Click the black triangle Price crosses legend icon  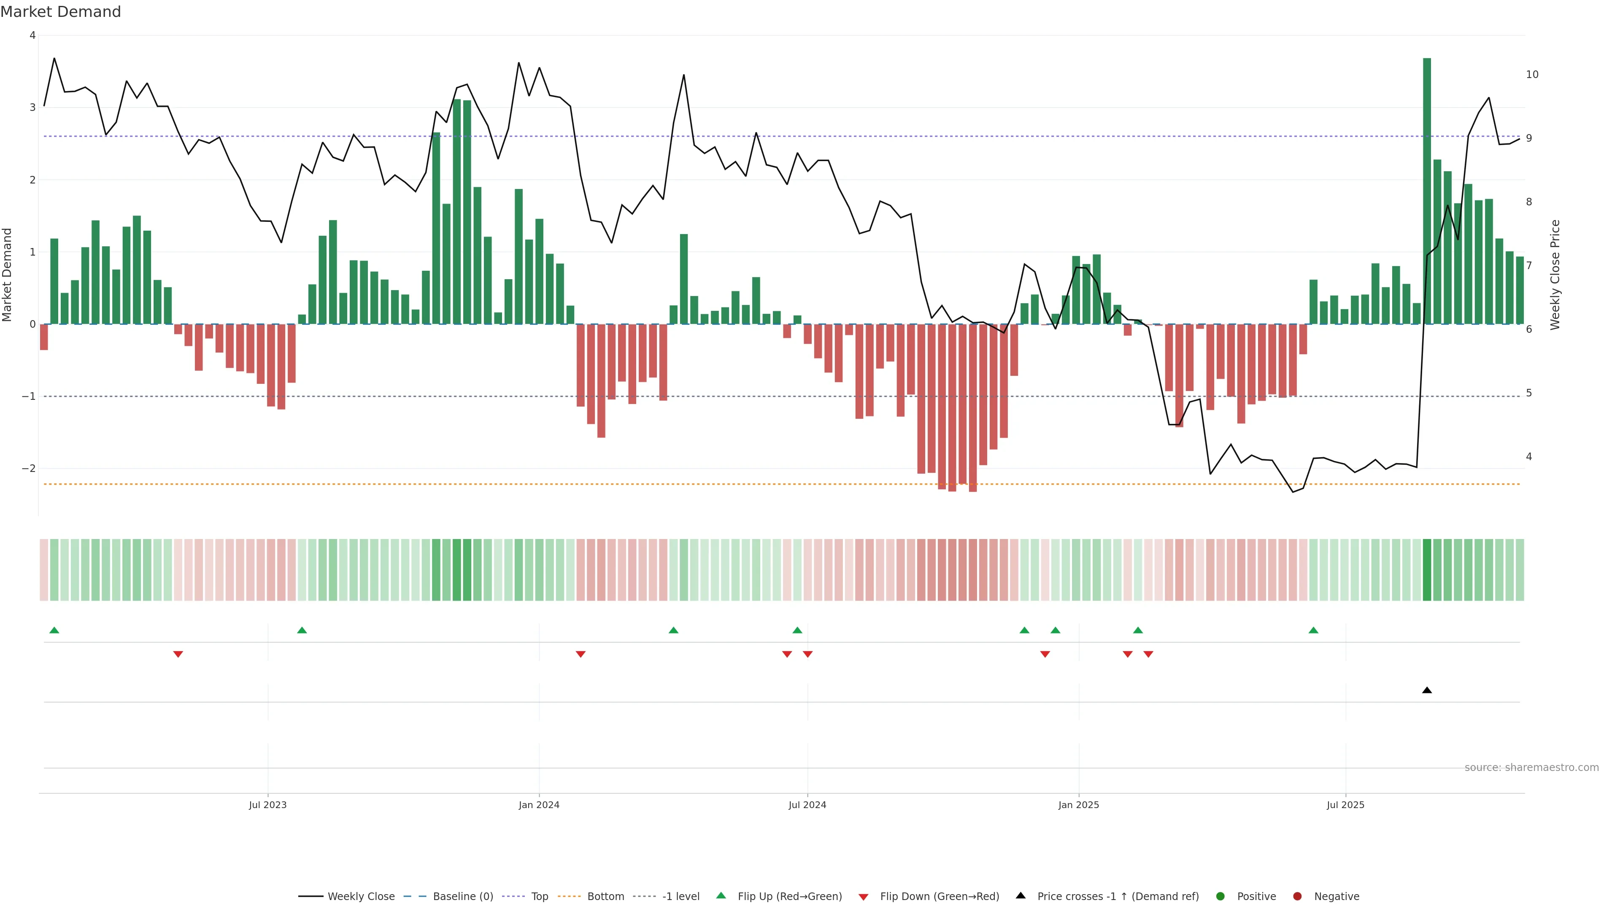click(x=1020, y=895)
